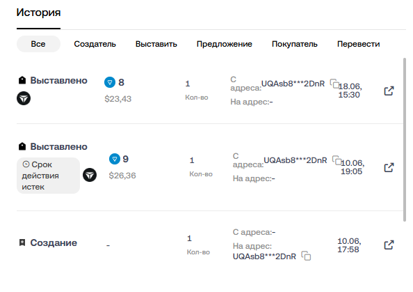Click the UQAsb8***2DnR address in first row
Screen dimensions: 413x292
[293, 84]
